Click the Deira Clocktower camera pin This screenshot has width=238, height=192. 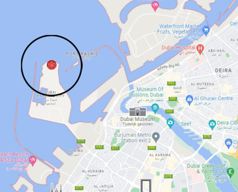212,124
